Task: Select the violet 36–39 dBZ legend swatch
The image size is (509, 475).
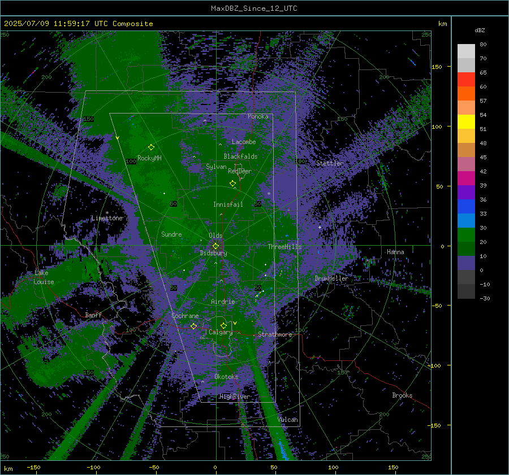Action: tap(466, 193)
